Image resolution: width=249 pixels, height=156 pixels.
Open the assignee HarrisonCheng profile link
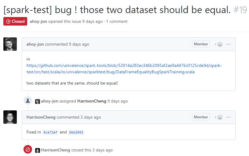click(92, 101)
